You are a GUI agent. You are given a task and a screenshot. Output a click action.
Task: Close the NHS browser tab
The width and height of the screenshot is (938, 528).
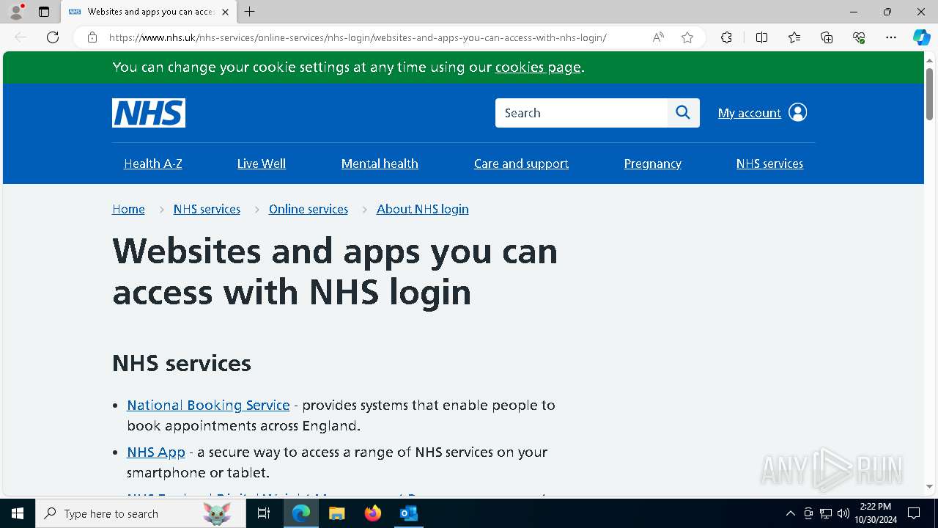[225, 12]
